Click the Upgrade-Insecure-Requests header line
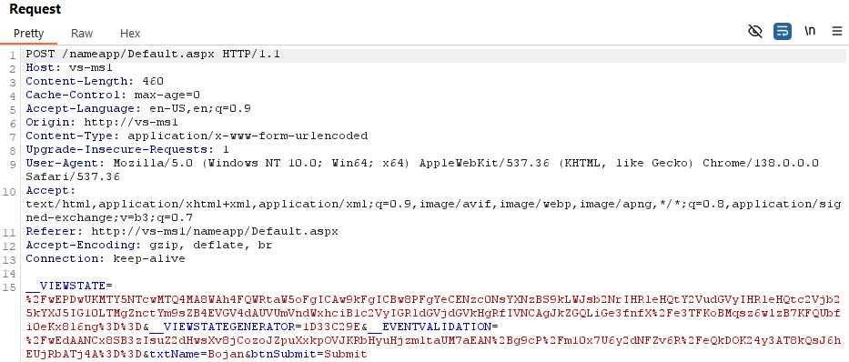This screenshot has width=849, height=362. pyautogui.click(x=127, y=149)
